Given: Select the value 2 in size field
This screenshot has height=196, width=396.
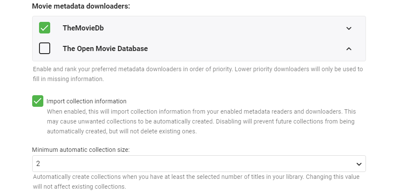Looking at the screenshot, I should click(x=38, y=164).
